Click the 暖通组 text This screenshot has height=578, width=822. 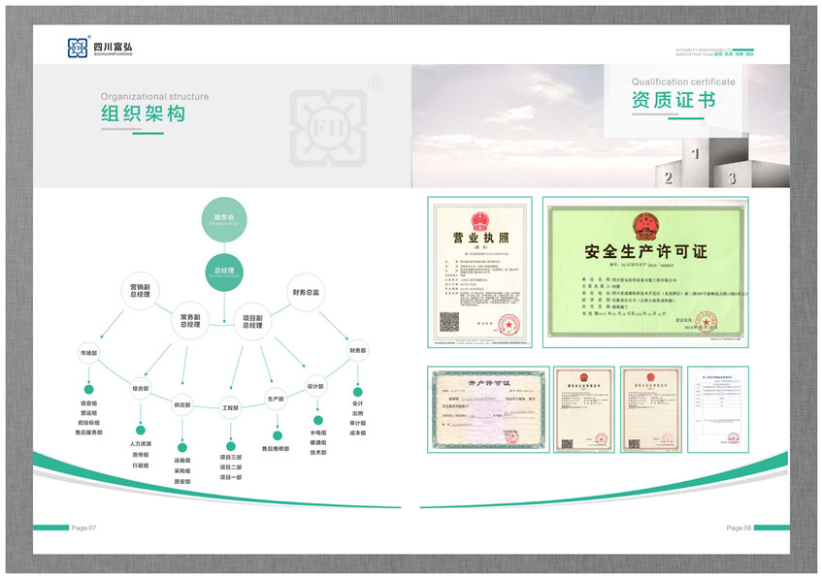pyautogui.click(x=318, y=443)
